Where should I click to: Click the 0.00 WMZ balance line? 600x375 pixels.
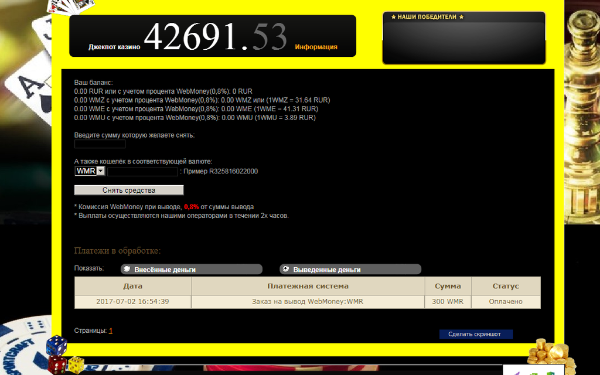pyautogui.click(x=202, y=100)
